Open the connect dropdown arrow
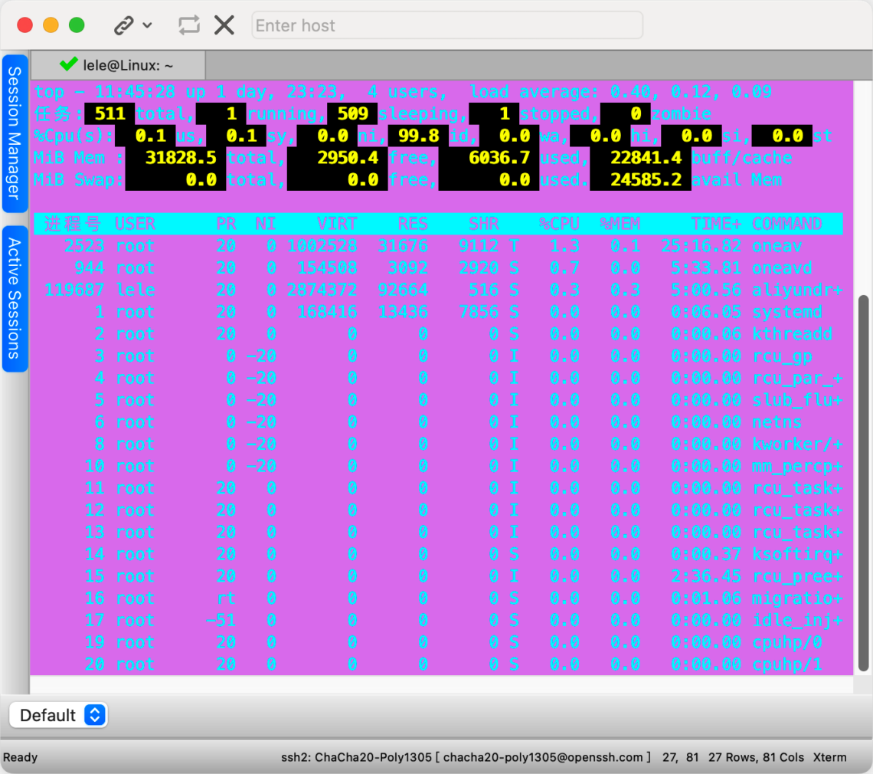Screen dimensions: 873x774 148,25
